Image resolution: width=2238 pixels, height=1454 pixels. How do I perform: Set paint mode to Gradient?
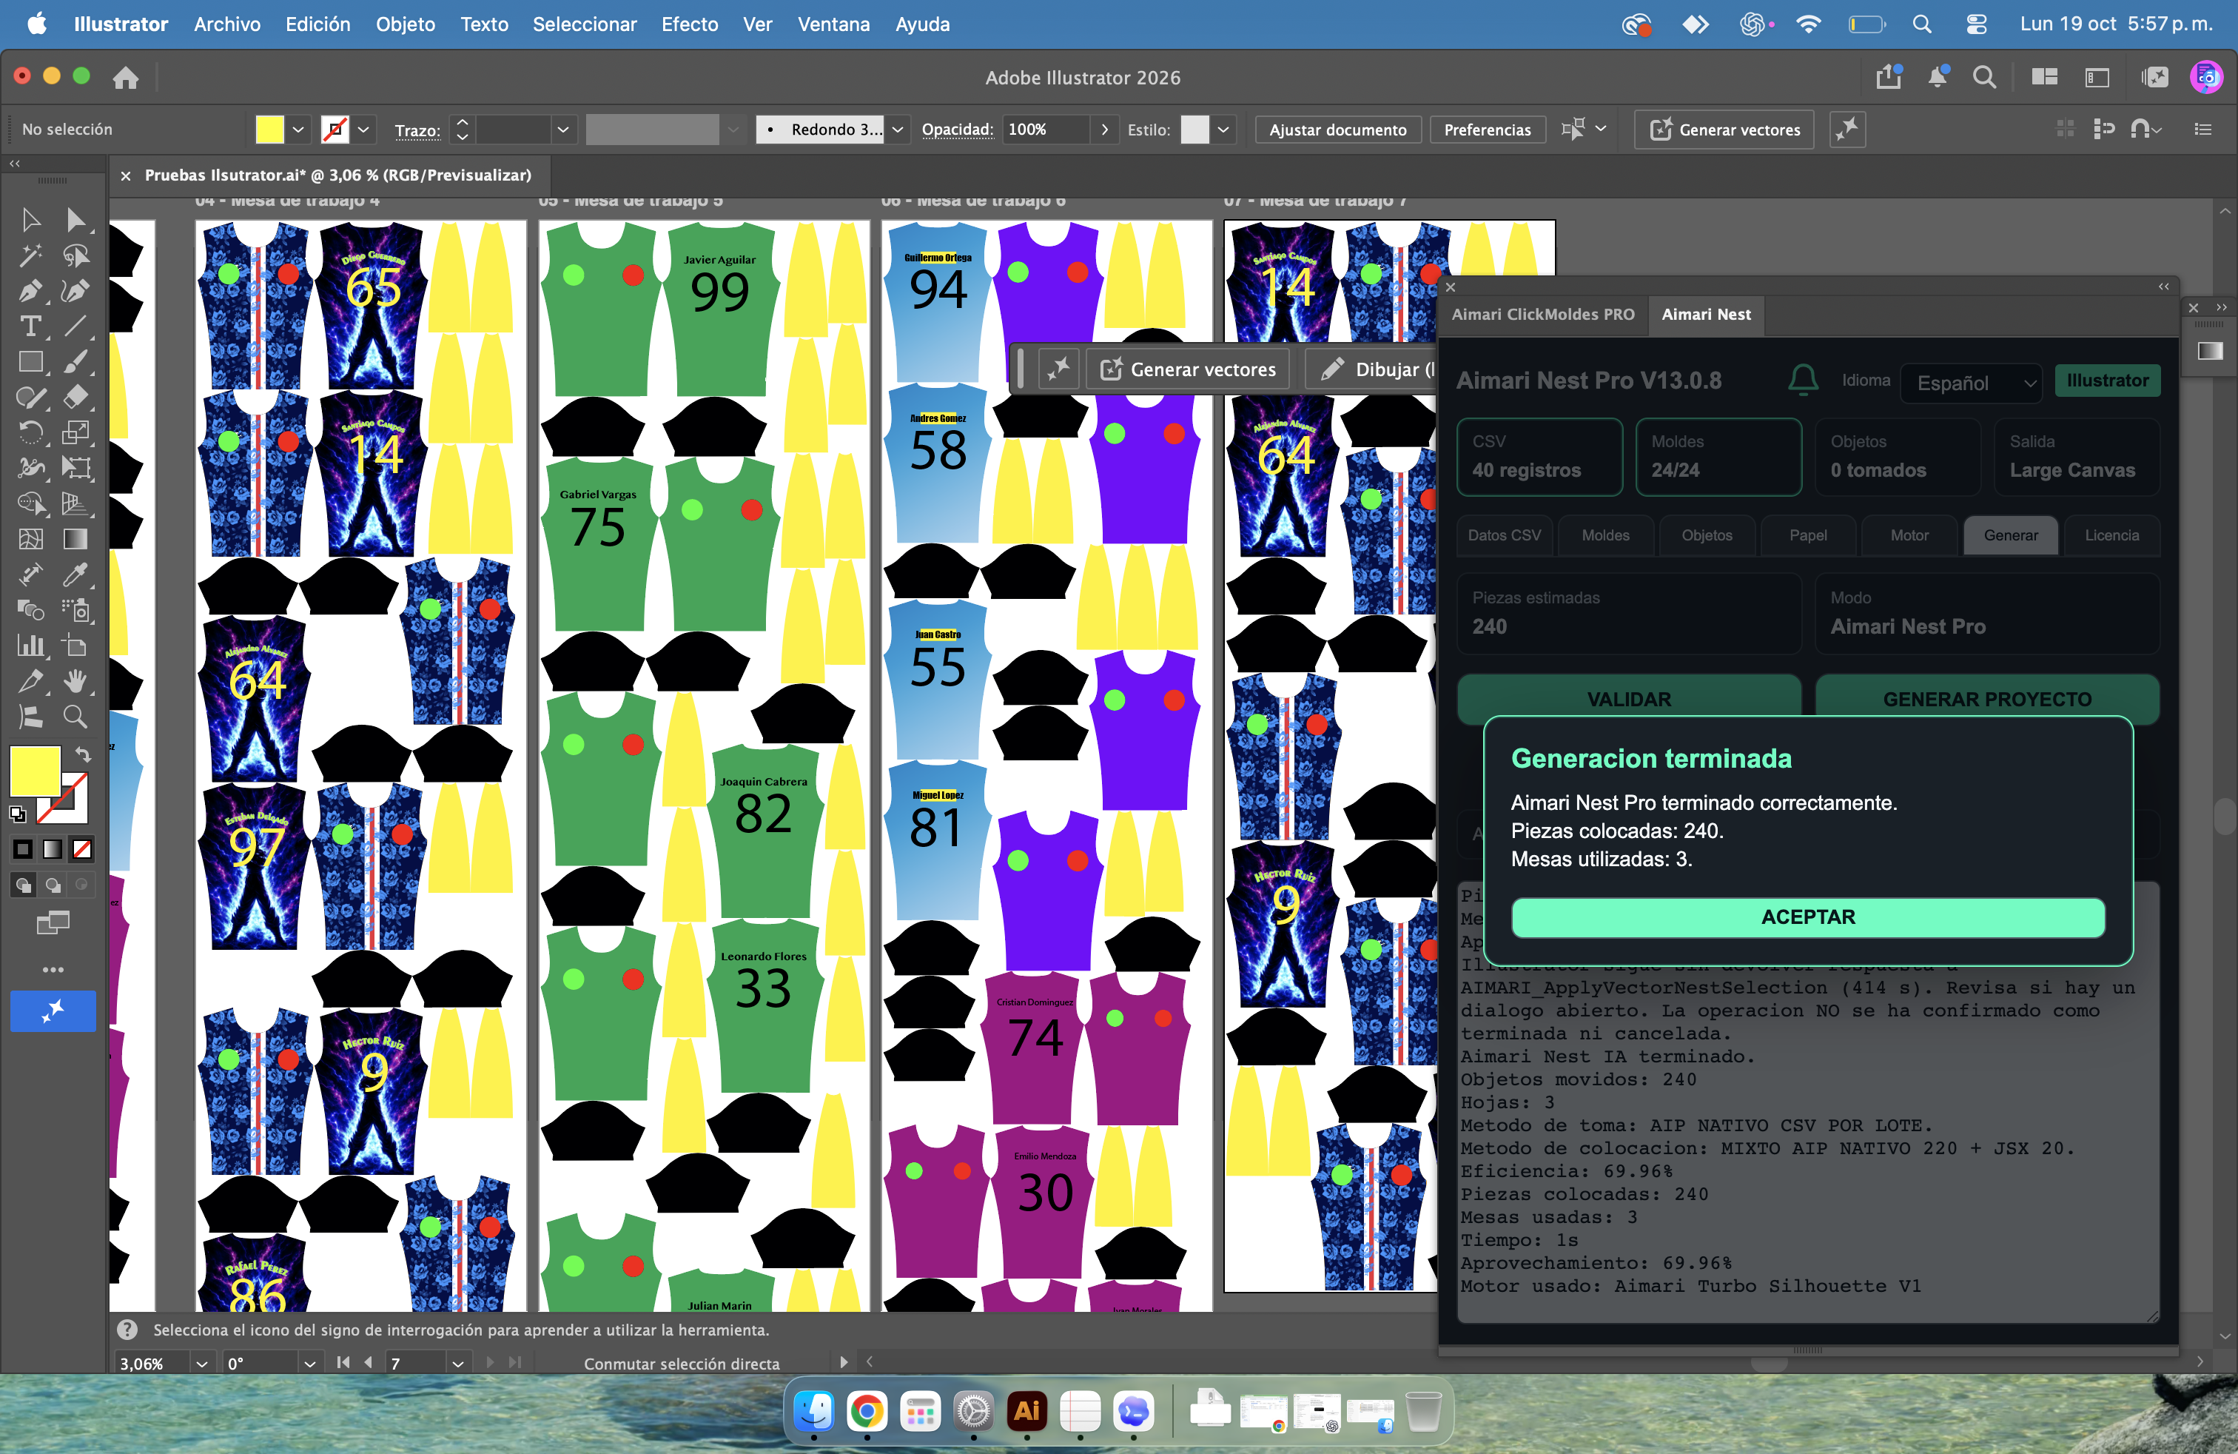coord(53,849)
